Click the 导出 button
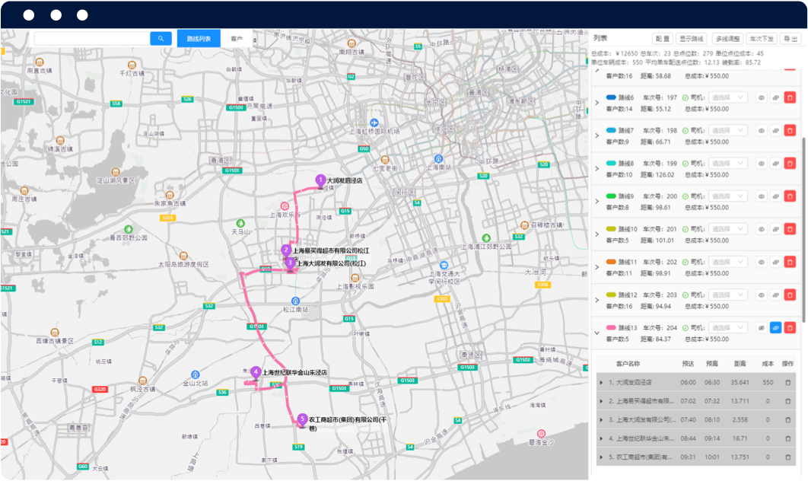Image resolution: width=808 pixels, height=481 pixels. click(x=791, y=39)
